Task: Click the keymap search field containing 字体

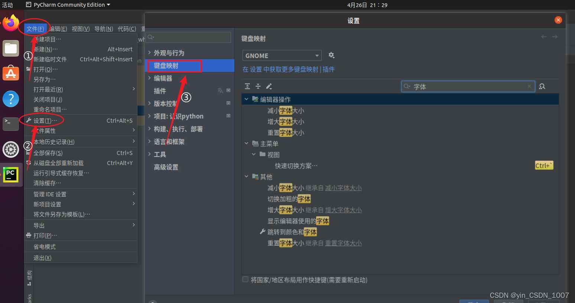Action: 468,87
